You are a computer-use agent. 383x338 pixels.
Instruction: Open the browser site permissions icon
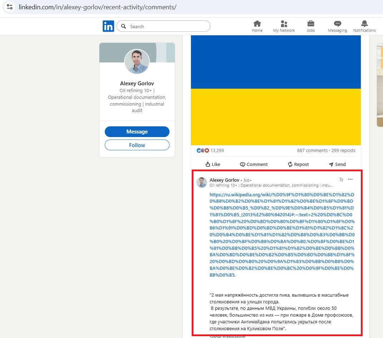pyautogui.click(x=9, y=6)
